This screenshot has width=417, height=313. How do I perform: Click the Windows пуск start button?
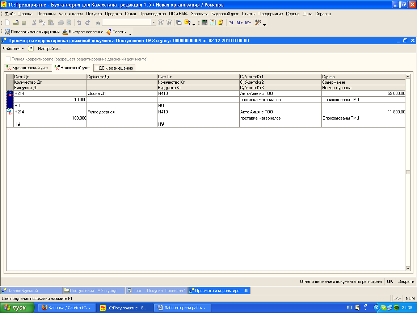[x=17, y=308]
